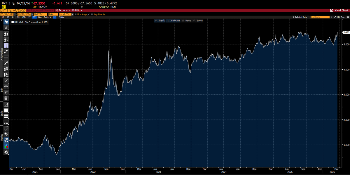Open the calendar picker for the start date

[15, 14]
